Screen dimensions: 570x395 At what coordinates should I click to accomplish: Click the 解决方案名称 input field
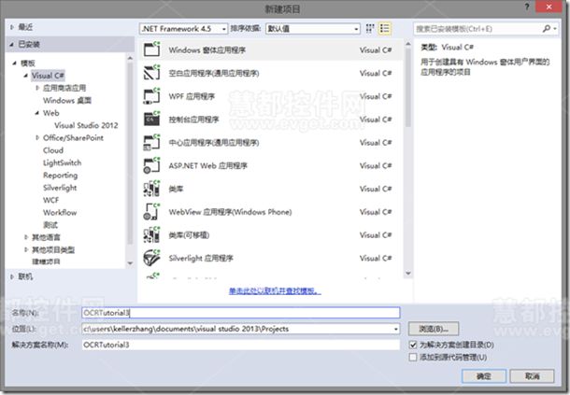(241, 345)
